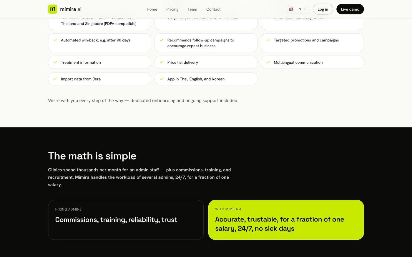Click checkmark next to Multilingual communication
Image resolution: width=412 pixels, height=257 pixels.
click(268, 62)
